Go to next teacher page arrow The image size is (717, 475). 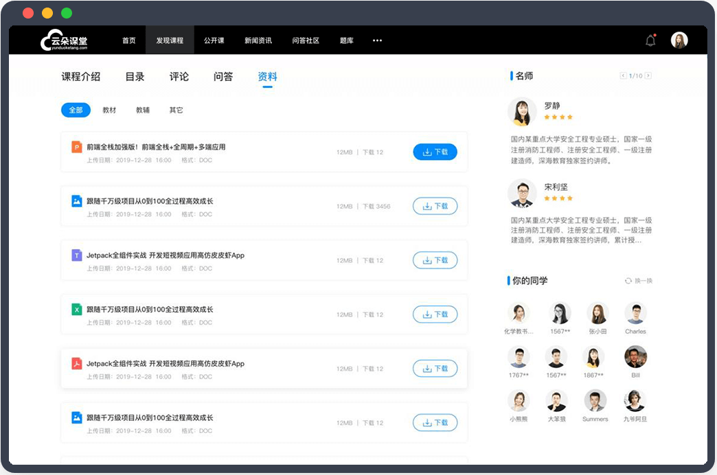(x=648, y=76)
